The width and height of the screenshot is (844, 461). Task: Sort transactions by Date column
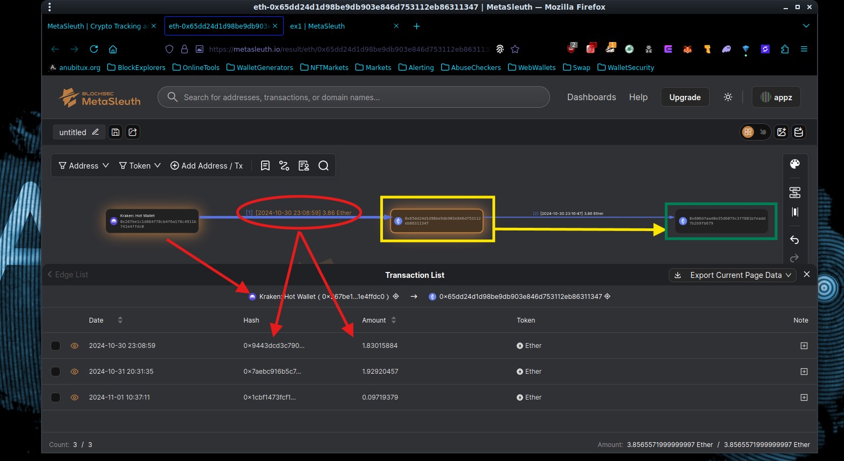click(x=120, y=320)
